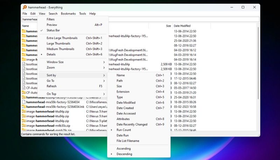The image size is (280, 160).
Task: Choose Extra Large Thumbnails view mode
Action: 62,38
